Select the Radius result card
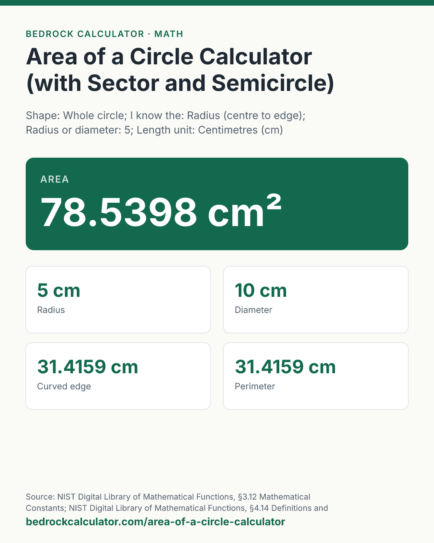This screenshot has height=543, width=434. point(118,300)
